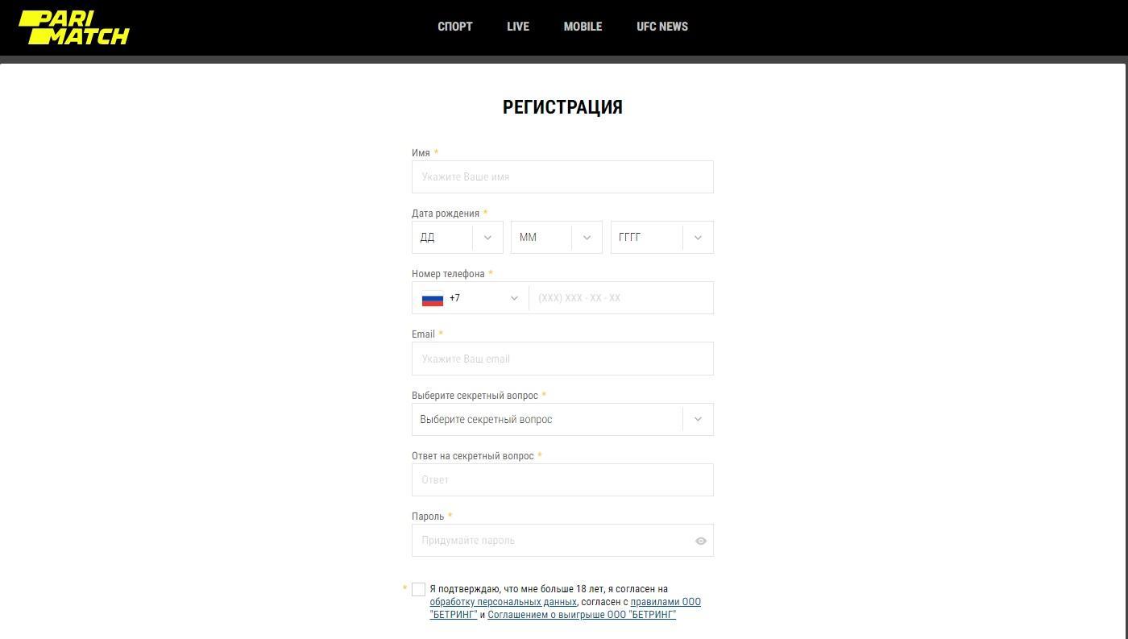Click the name input field
This screenshot has height=639, width=1128.
tap(562, 177)
